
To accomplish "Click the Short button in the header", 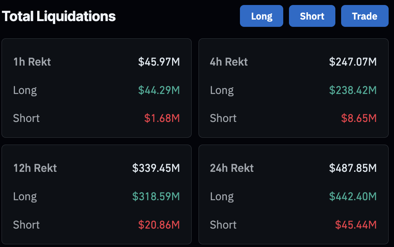I will [x=312, y=16].
